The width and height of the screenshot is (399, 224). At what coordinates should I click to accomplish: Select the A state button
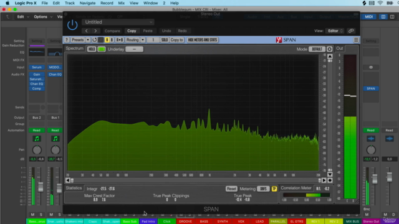coord(107,40)
